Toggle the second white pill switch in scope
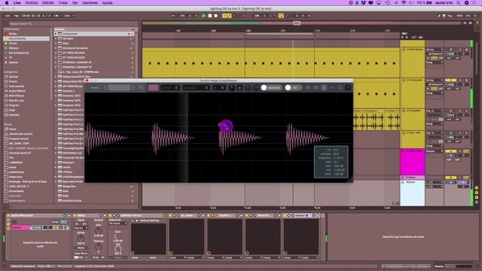 pos(293,88)
